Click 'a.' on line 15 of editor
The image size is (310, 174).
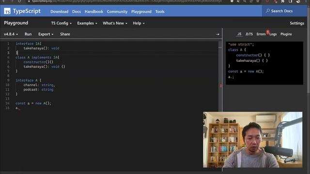point(17,108)
